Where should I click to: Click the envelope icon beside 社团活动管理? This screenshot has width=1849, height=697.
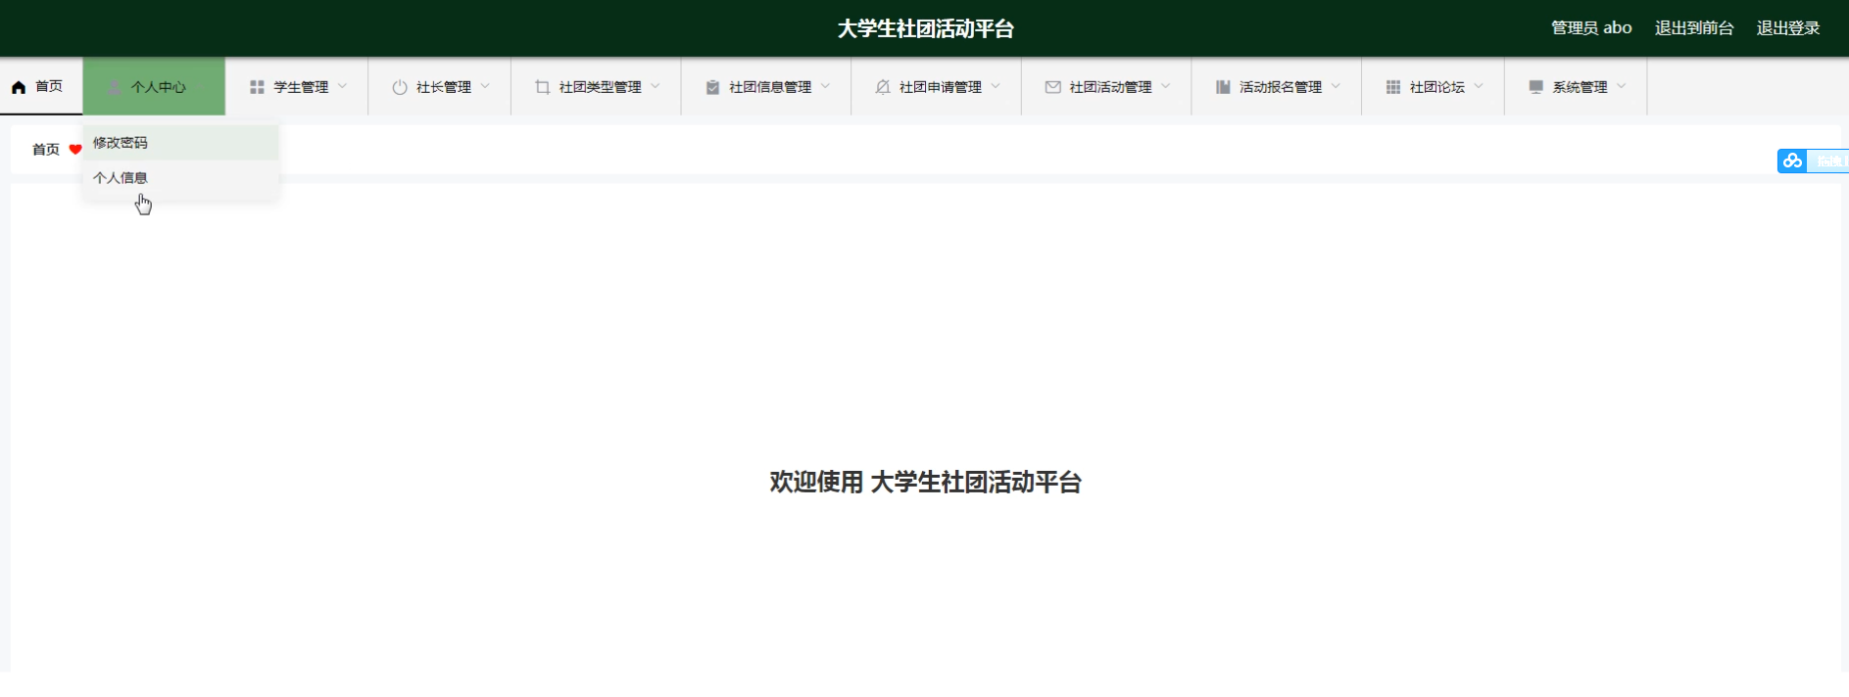tap(1053, 87)
